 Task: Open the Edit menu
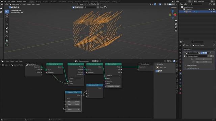[x=9, y=1]
